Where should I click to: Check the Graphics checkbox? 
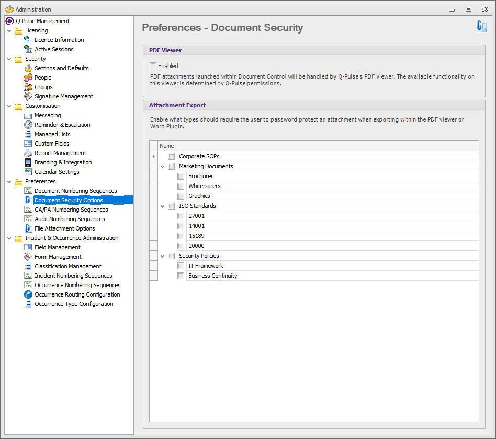click(x=181, y=196)
